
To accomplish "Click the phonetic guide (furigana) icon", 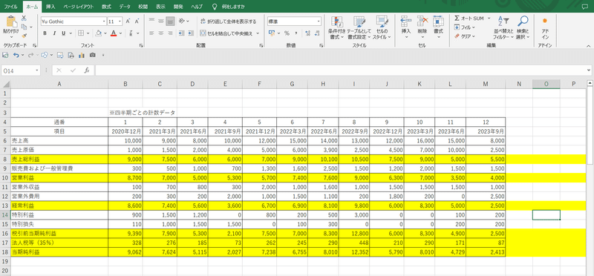I will (131, 33).
